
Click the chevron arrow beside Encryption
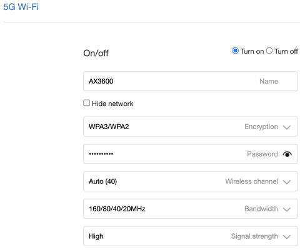pyautogui.click(x=287, y=127)
